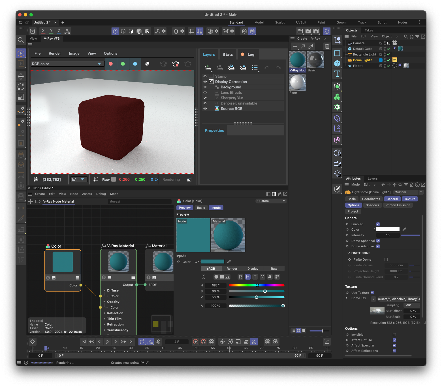Viewport: 442px width, 387px height.
Task: Select the Move tool in left toolbar
Action: (x=21, y=76)
